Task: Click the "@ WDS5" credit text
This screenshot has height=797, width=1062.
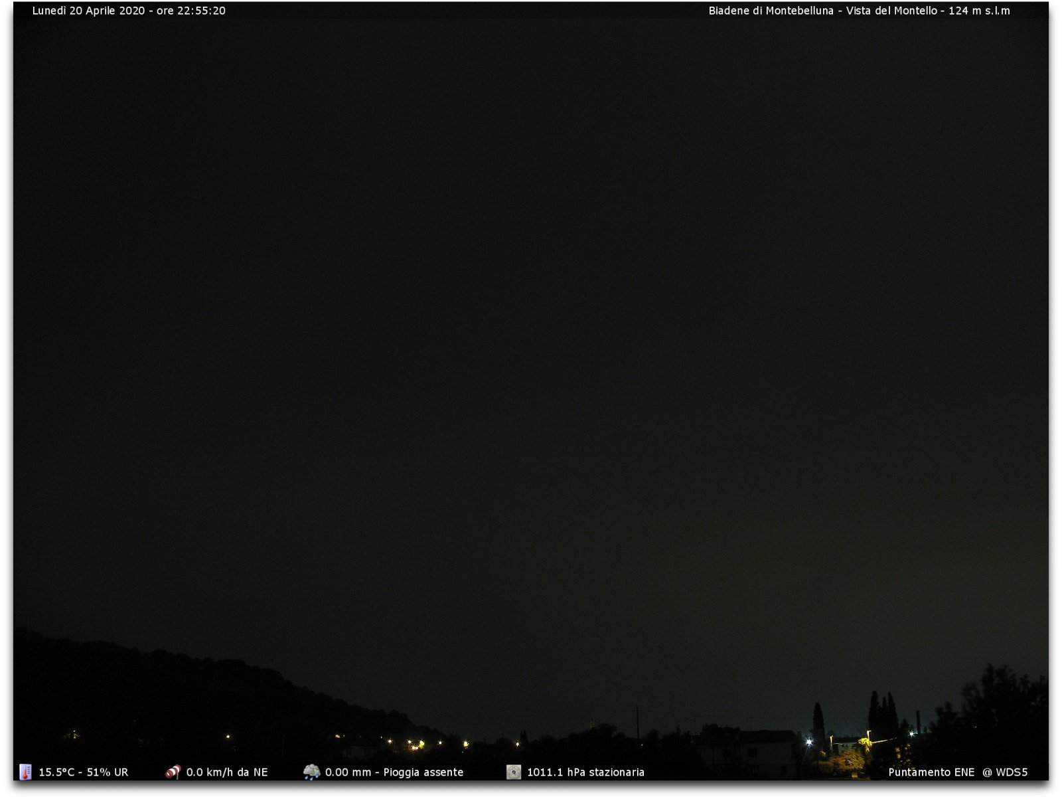Action: pos(1005,772)
